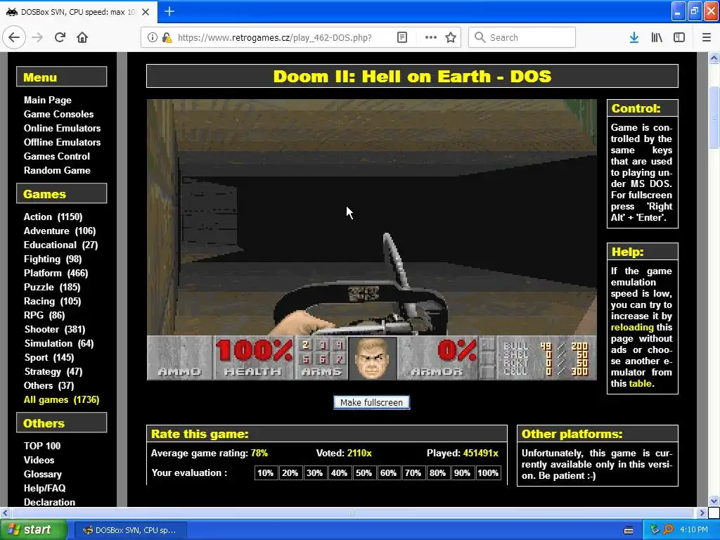Open the Library icon

point(657,37)
